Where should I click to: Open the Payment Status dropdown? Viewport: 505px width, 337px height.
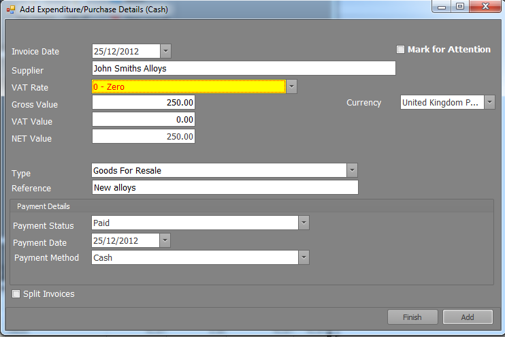pyautogui.click(x=304, y=223)
